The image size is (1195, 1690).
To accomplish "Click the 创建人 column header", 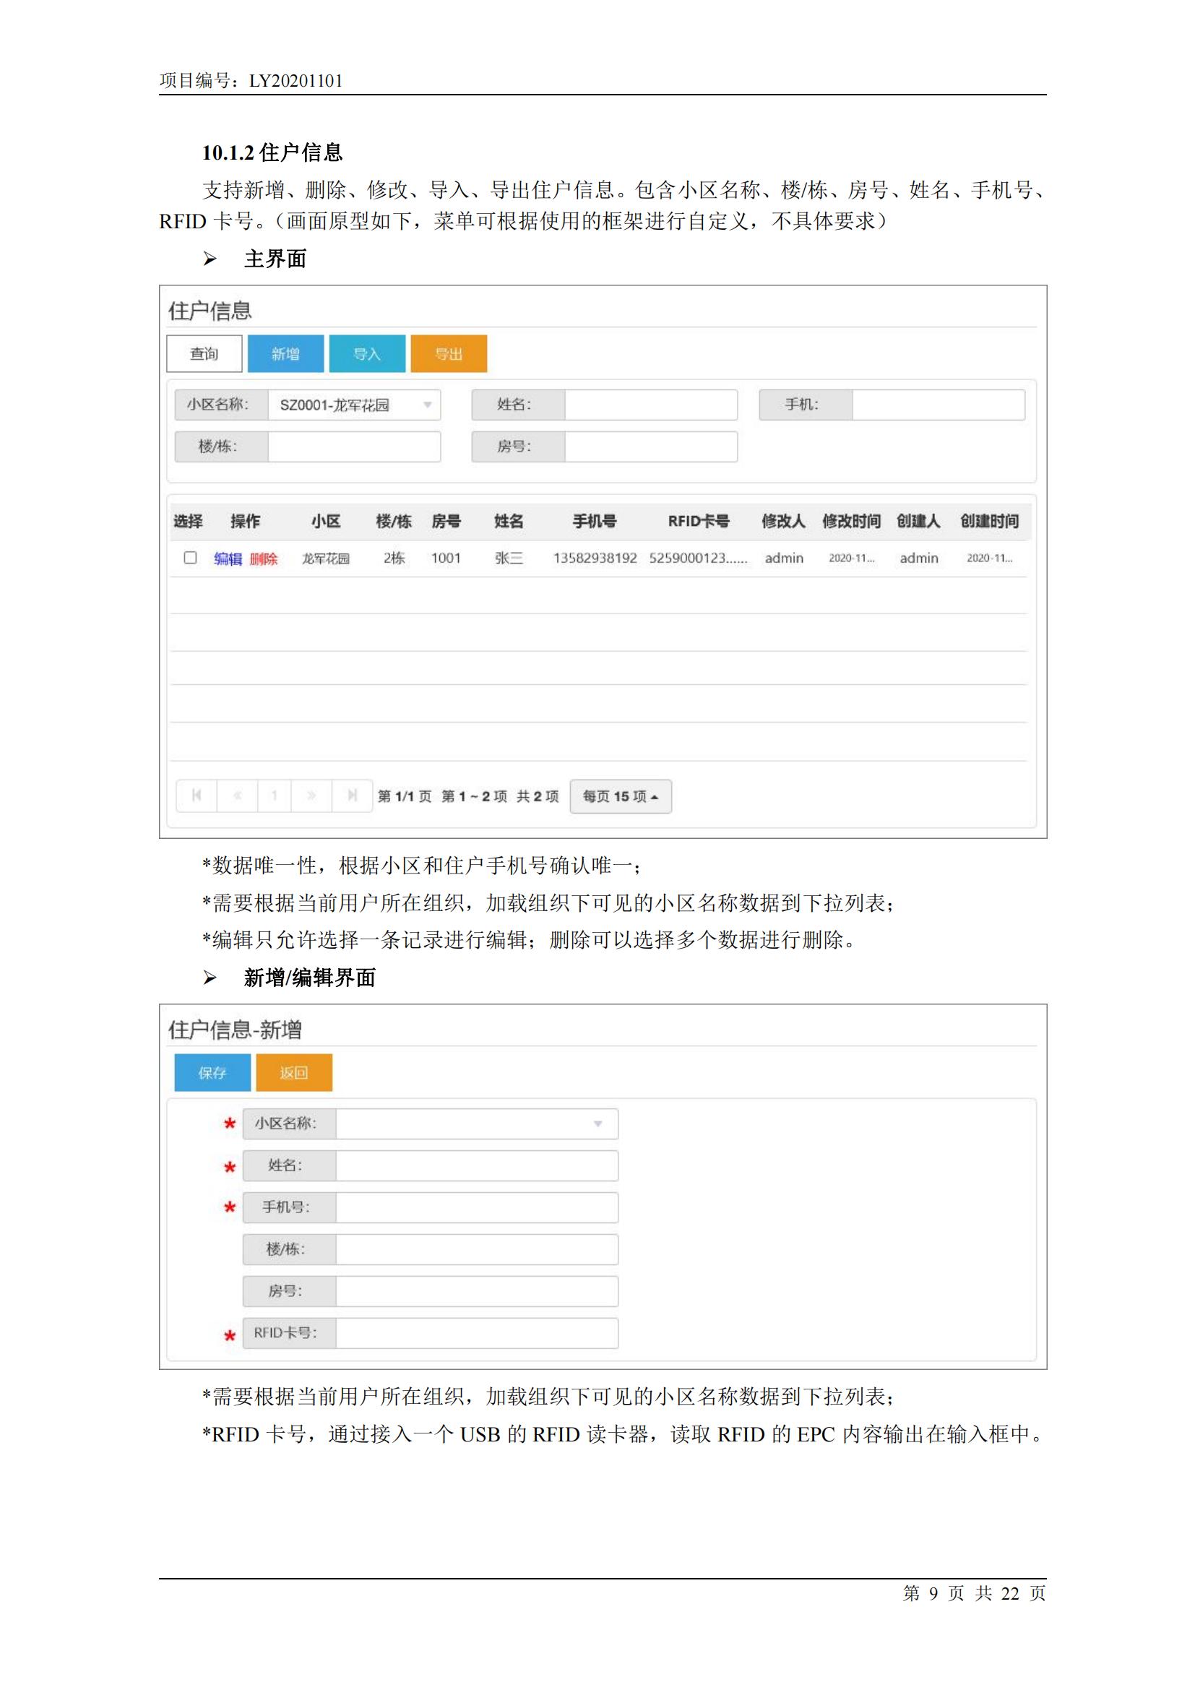I will click(x=918, y=521).
